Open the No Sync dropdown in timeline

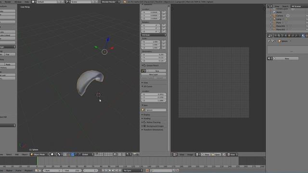tap(133, 171)
